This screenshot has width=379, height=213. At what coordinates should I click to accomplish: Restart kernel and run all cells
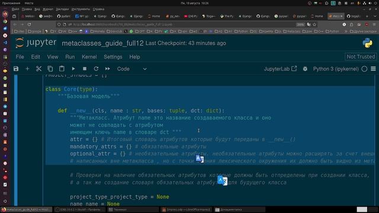click(108, 69)
